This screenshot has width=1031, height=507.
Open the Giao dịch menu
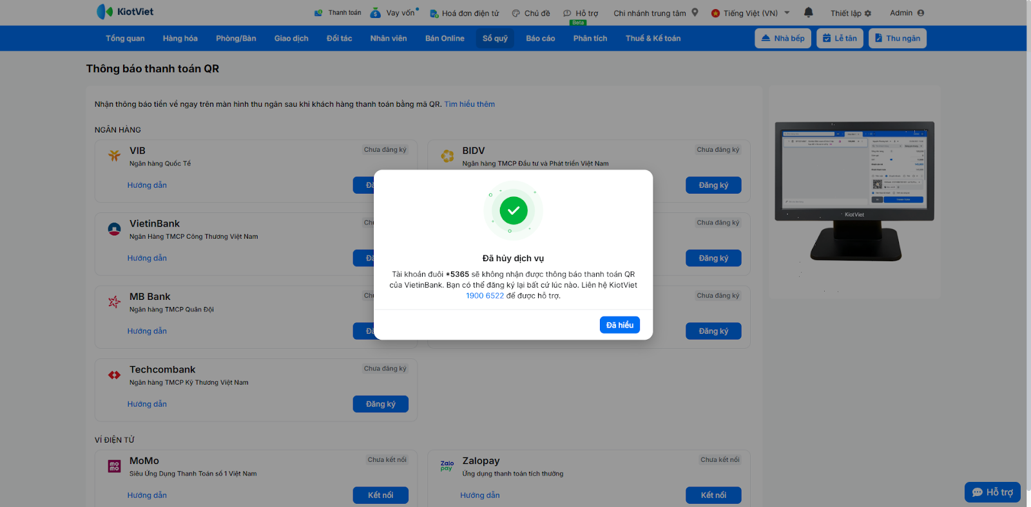[291, 39]
